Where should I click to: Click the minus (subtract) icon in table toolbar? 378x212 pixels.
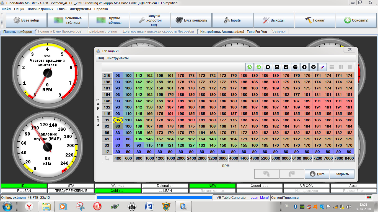tap(295, 67)
